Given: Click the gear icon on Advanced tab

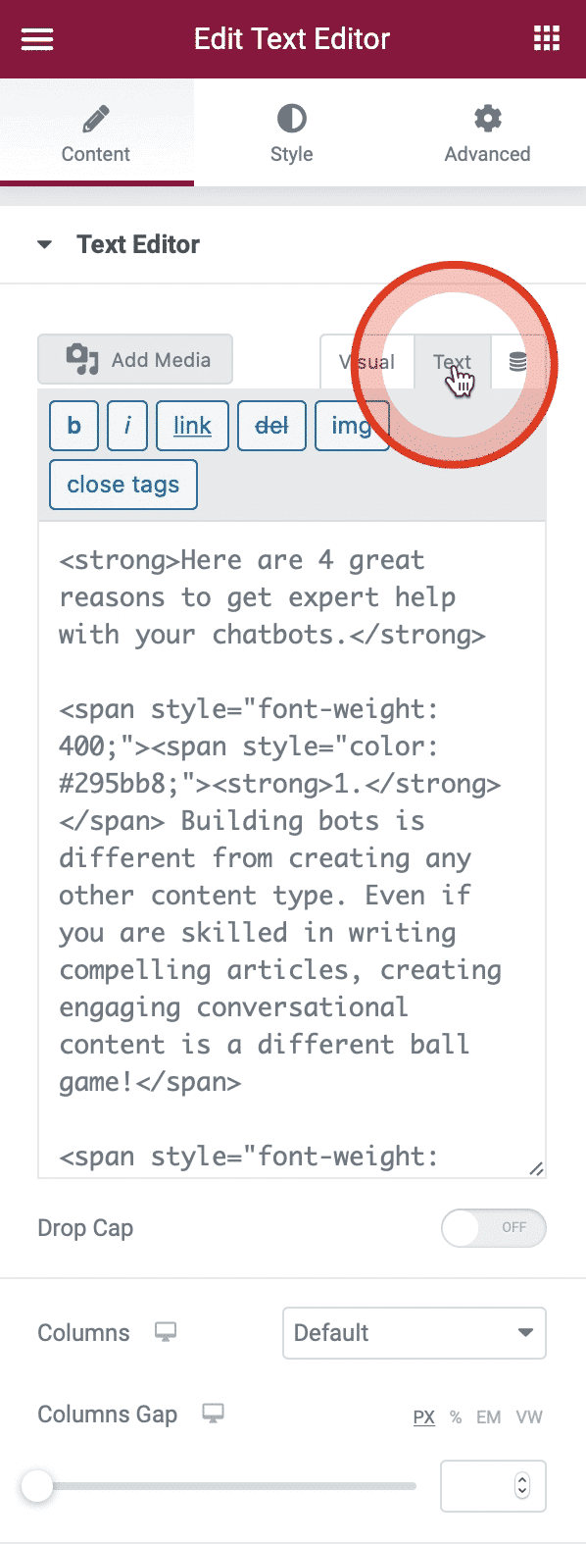Looking at the screenshot, I should 487,118.
